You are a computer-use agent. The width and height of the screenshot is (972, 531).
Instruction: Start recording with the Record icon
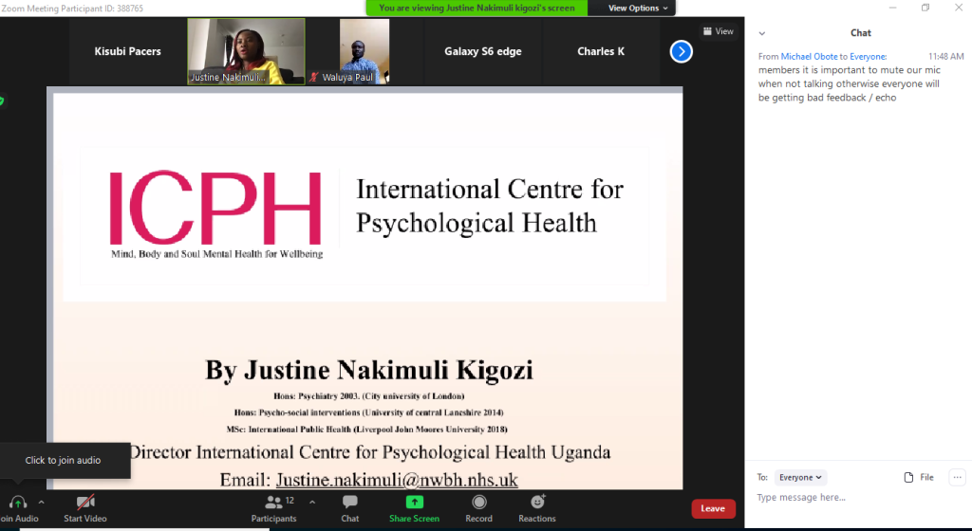(x=478, y=502)
